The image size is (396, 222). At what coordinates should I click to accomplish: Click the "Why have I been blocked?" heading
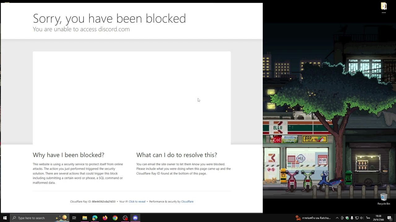pos(68,155)
